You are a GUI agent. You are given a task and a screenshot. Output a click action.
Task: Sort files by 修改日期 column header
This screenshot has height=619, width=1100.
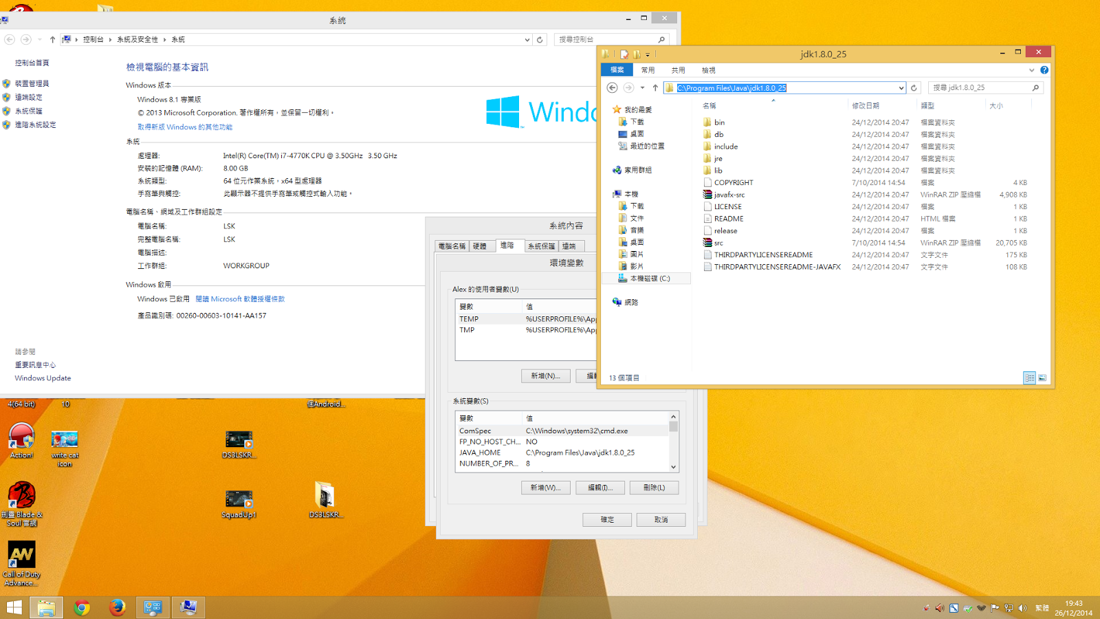(x=866, y=106)
